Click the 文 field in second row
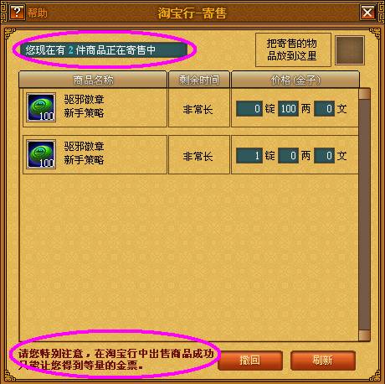385x384 pixels. pos(324,155)
